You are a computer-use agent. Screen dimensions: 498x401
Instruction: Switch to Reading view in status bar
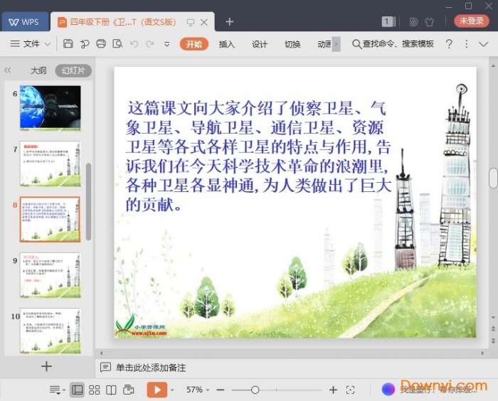(x=111, y=390)
